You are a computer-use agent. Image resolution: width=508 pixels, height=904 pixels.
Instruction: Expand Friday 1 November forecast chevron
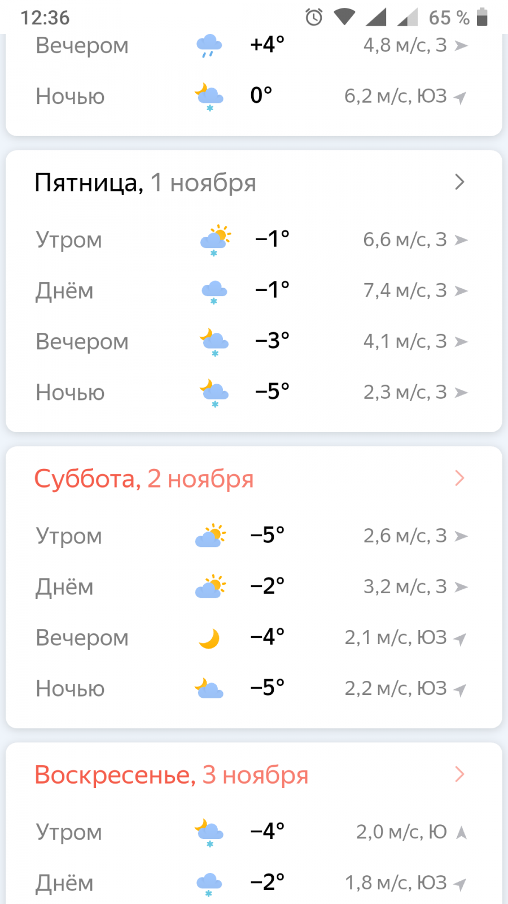[x=459, y=182]
